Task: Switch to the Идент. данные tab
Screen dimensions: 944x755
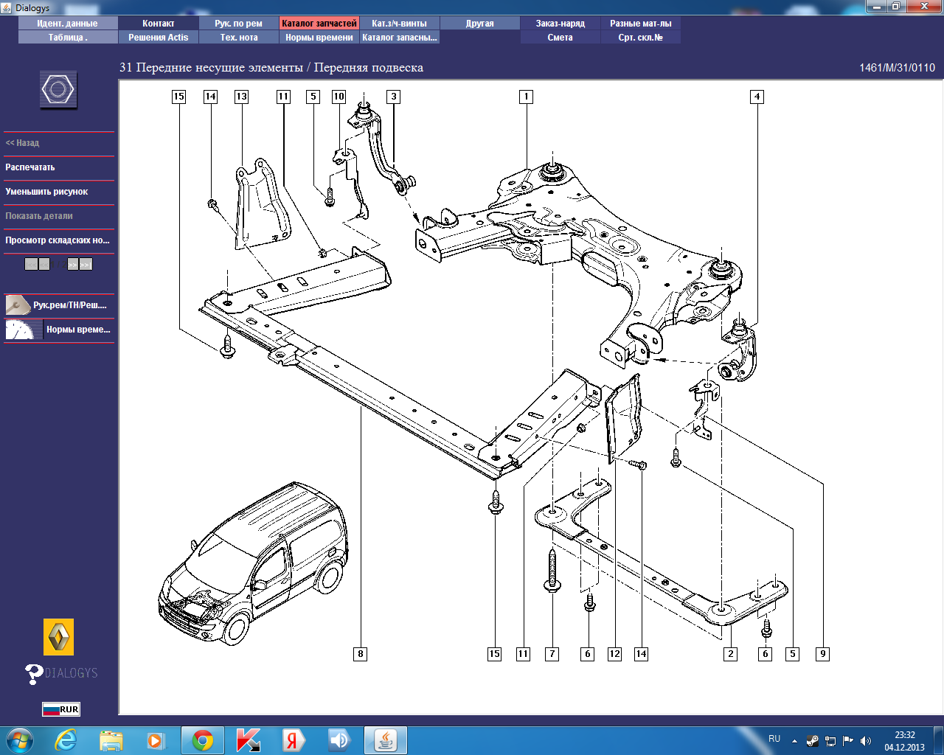Action: (68, 24)
